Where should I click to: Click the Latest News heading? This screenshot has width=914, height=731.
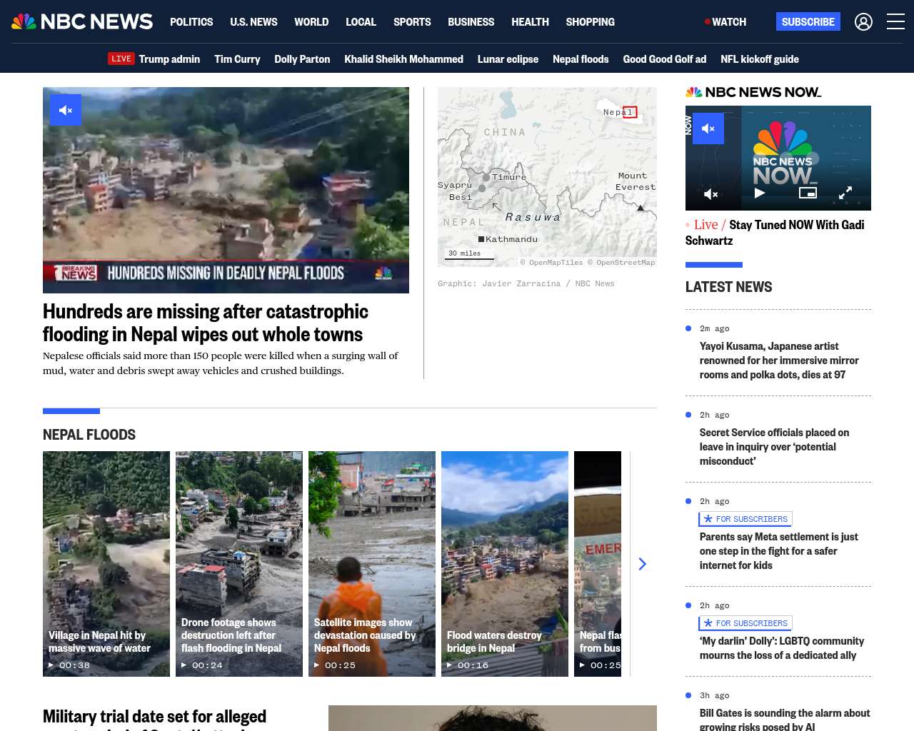coord(728,287)
